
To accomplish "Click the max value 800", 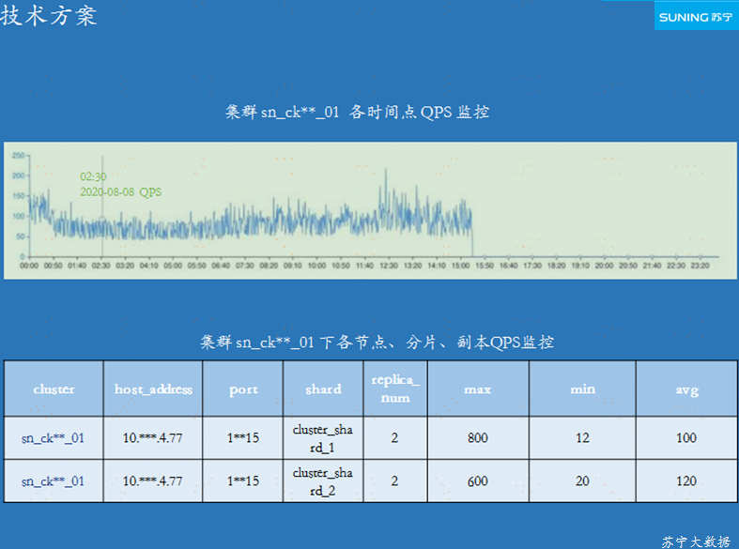I will 478,438.
